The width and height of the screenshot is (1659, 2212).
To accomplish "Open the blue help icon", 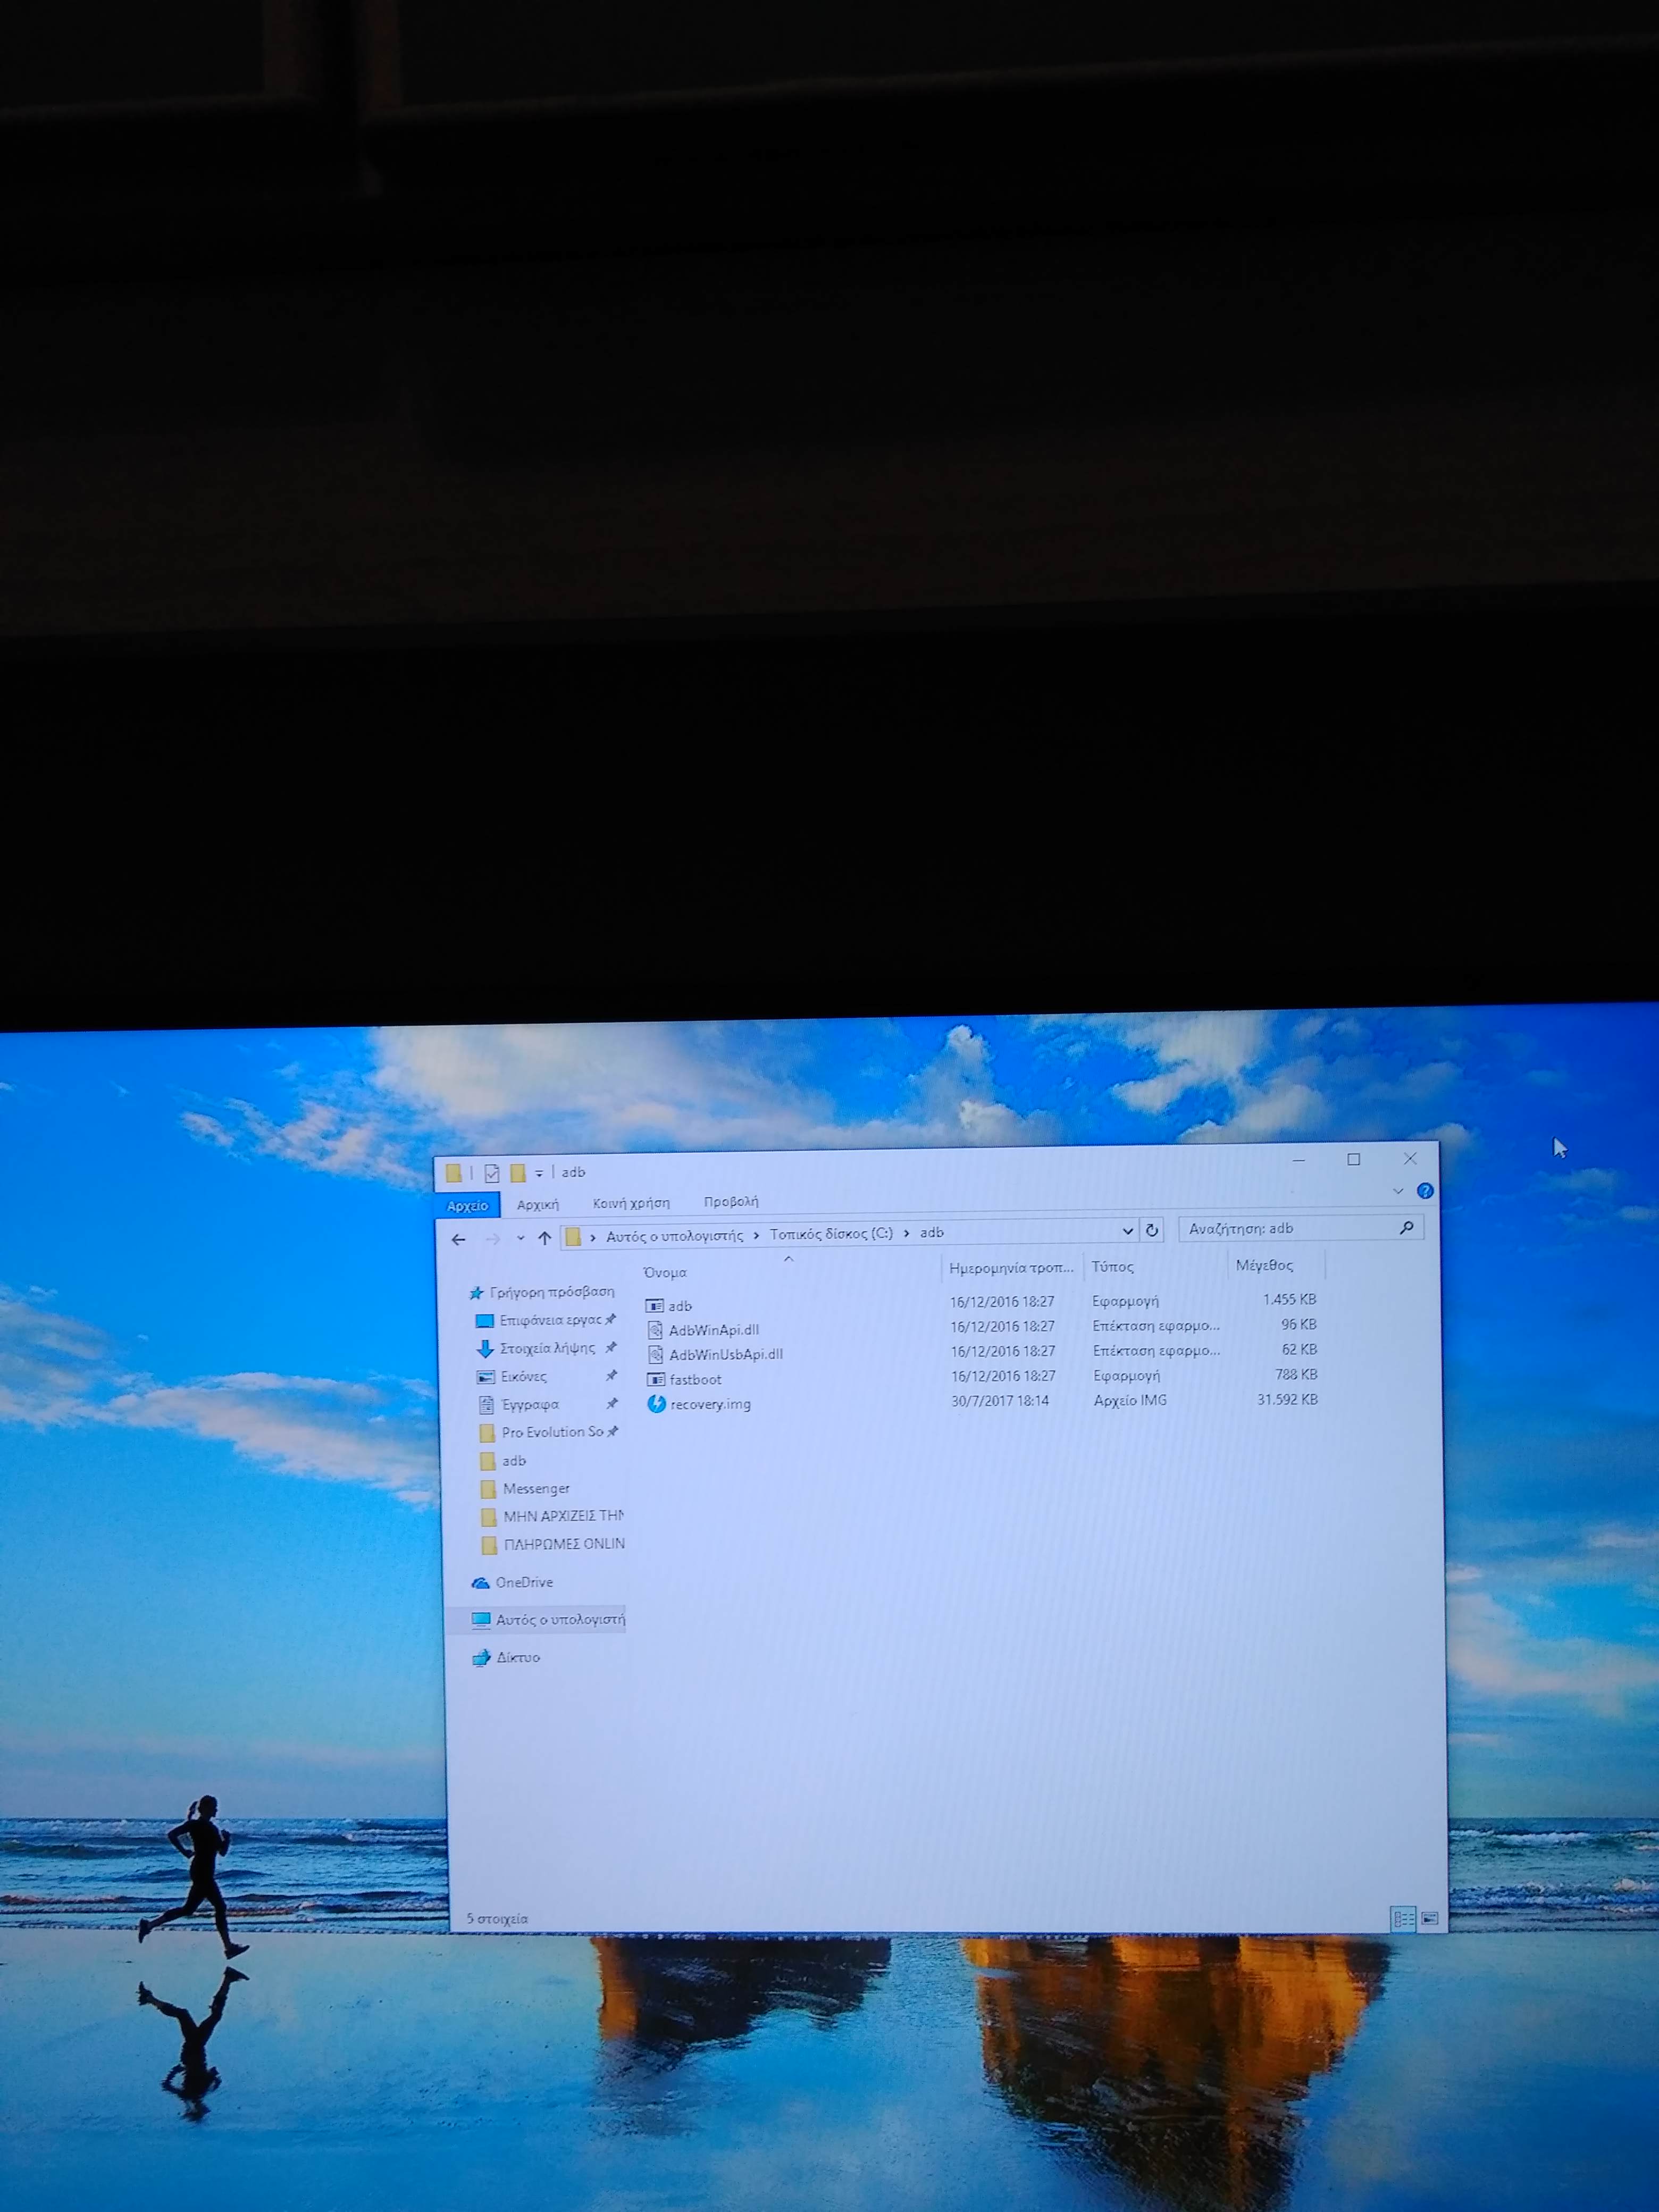I will [1425, 1191].
